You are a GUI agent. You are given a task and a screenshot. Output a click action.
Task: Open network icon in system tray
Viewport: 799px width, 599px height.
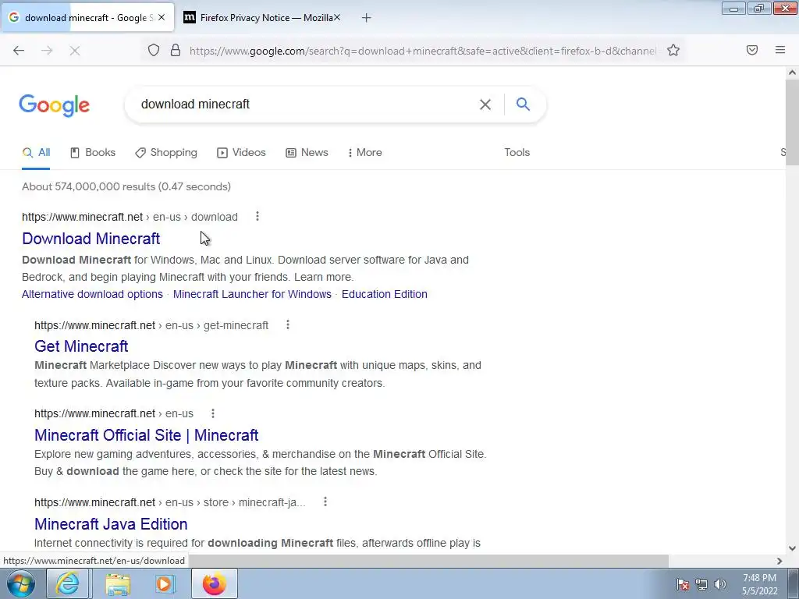click(701, 583)
